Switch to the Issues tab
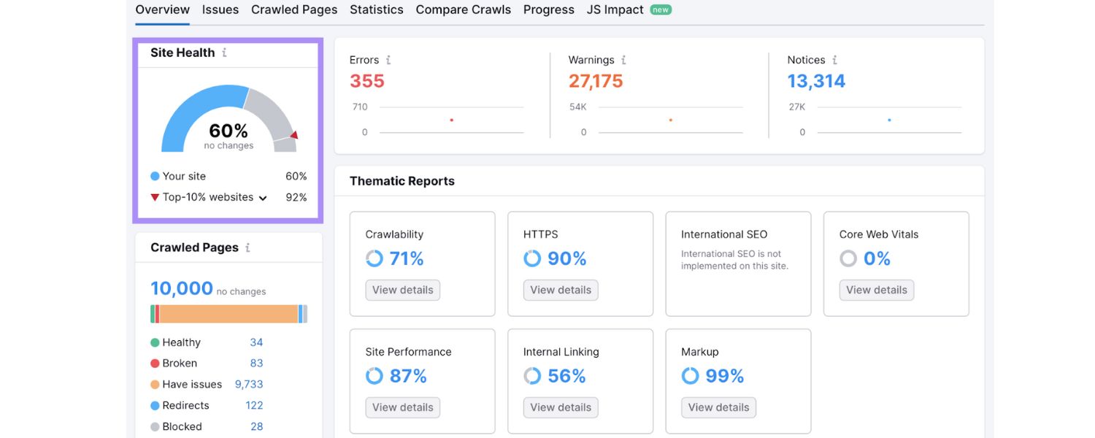Screen dimensions: 1095x438 (x=220, y=9)
